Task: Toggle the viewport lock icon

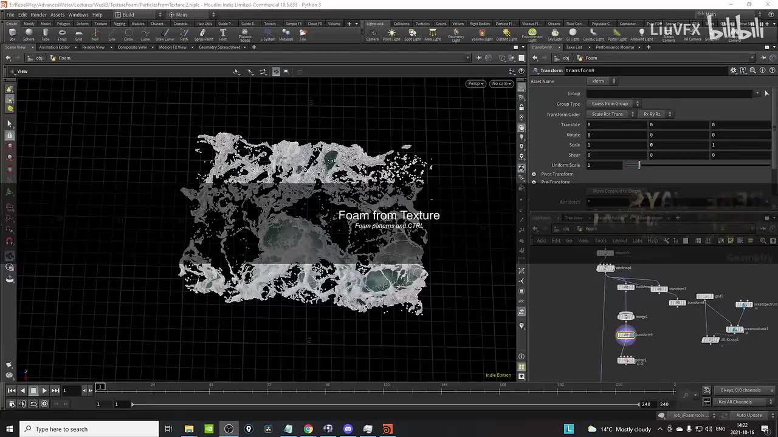Action: coord(522,107)
